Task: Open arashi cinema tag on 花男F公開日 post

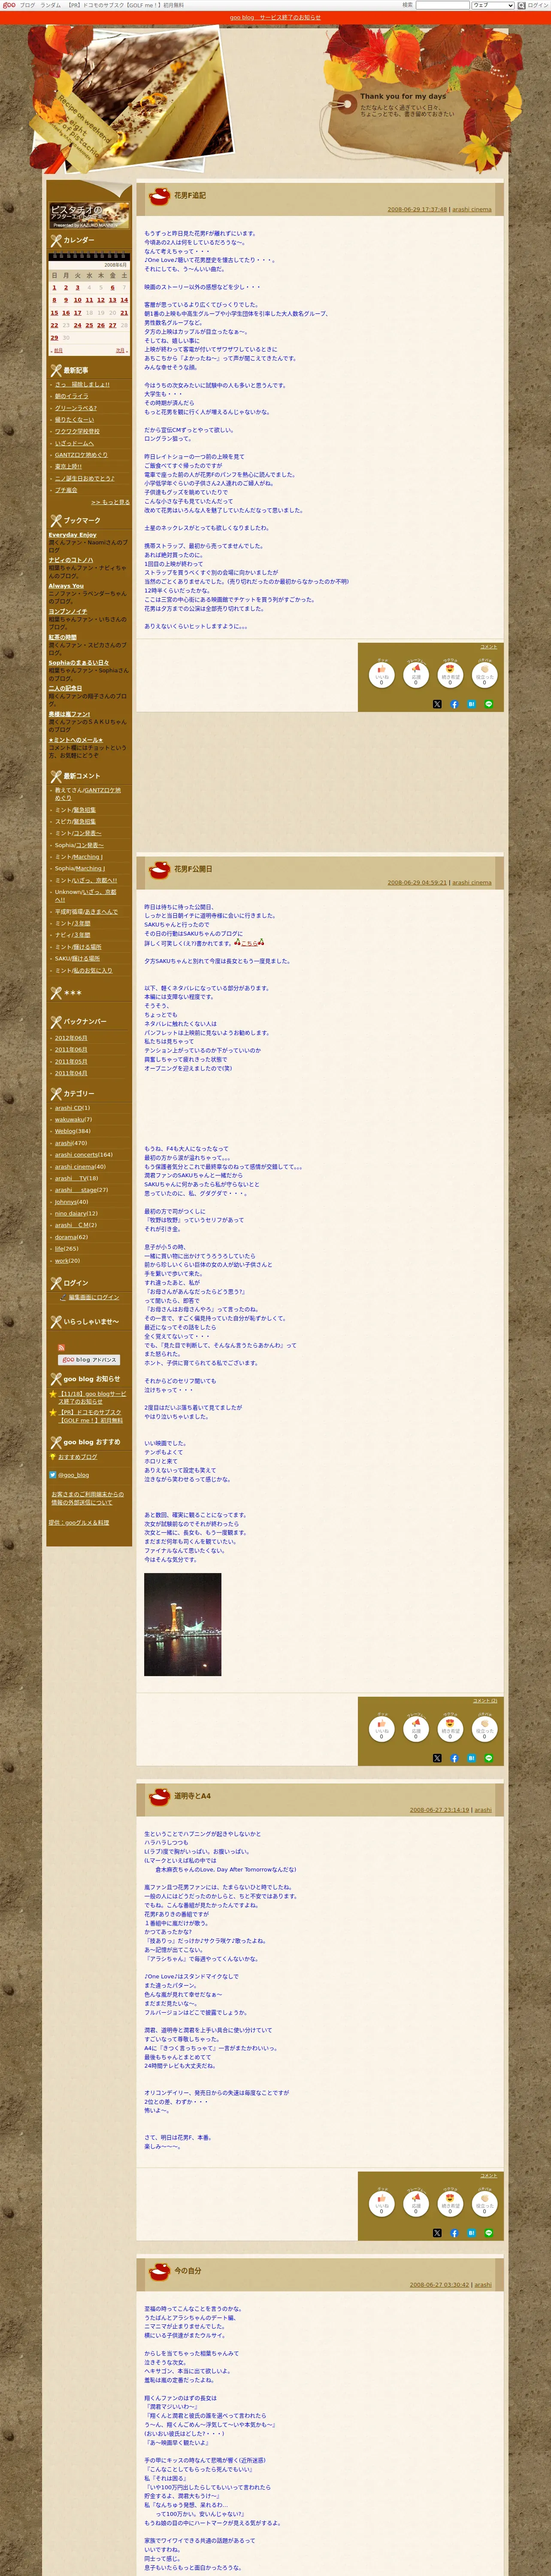Action: coord(472,883)
